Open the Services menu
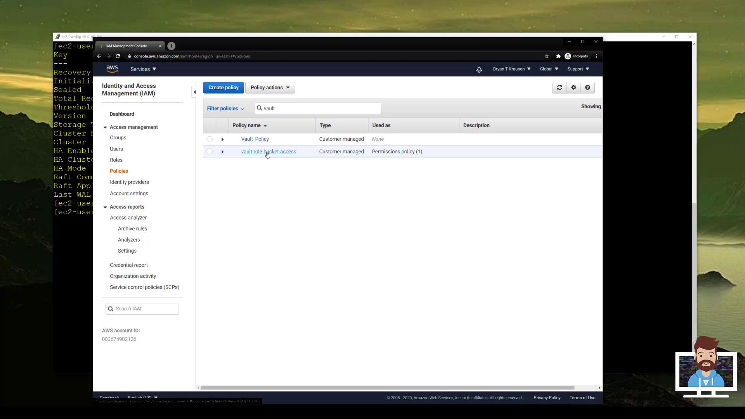The image size is (745, 419). pyautogui.click(x=143, y=69)
